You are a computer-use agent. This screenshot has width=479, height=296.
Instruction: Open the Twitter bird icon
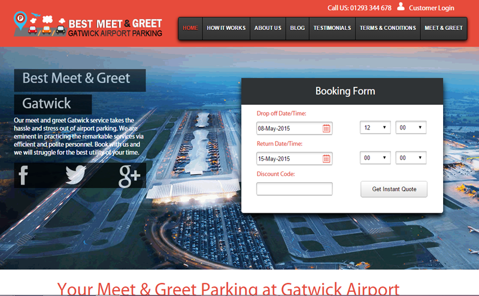pos(76,174)
